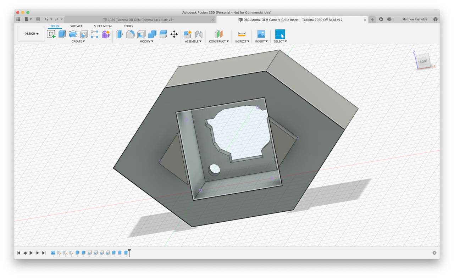Select the Fillet tool

coord(131,34)
